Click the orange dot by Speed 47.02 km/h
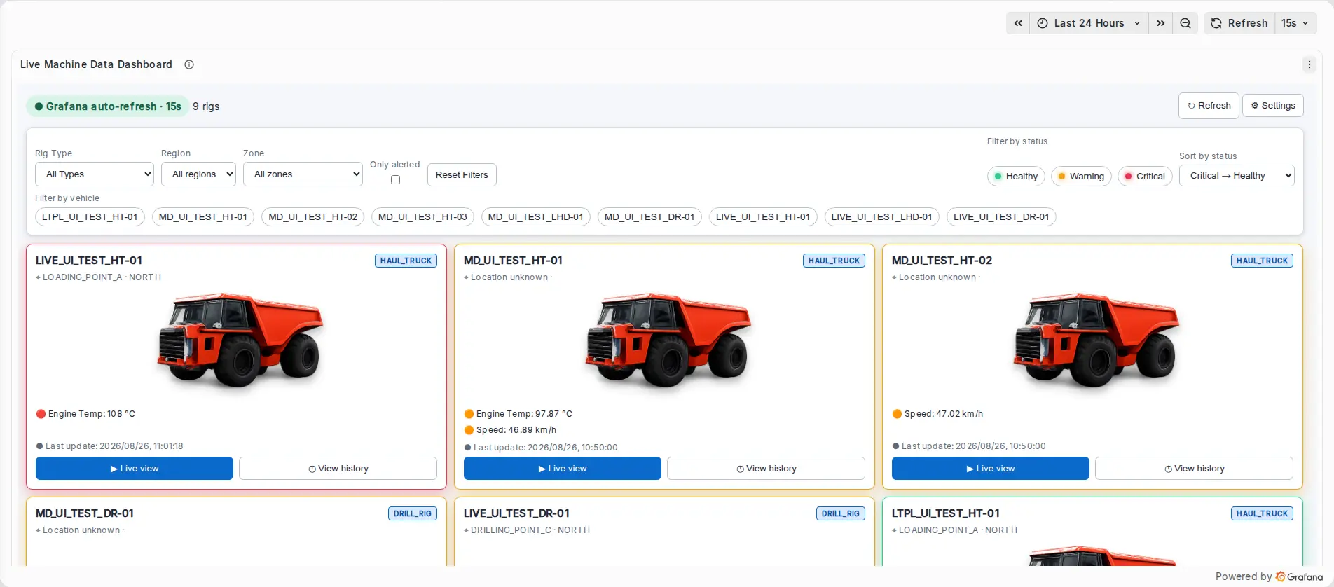Screen dimensions: 1334x587 click(x=897, y=414)
